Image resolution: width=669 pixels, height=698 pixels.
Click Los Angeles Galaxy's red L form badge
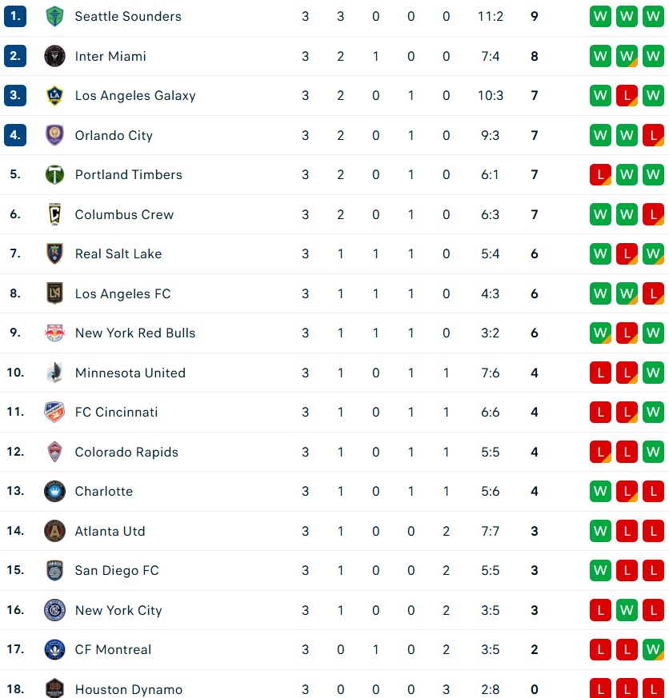[x=627, y=95]
